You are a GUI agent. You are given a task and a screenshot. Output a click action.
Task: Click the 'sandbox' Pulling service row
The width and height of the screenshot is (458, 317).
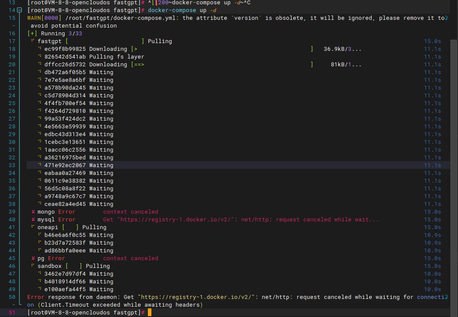pos(70,266)
